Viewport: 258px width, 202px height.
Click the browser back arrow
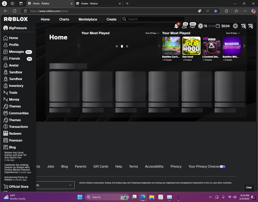[x=6, y=11]
